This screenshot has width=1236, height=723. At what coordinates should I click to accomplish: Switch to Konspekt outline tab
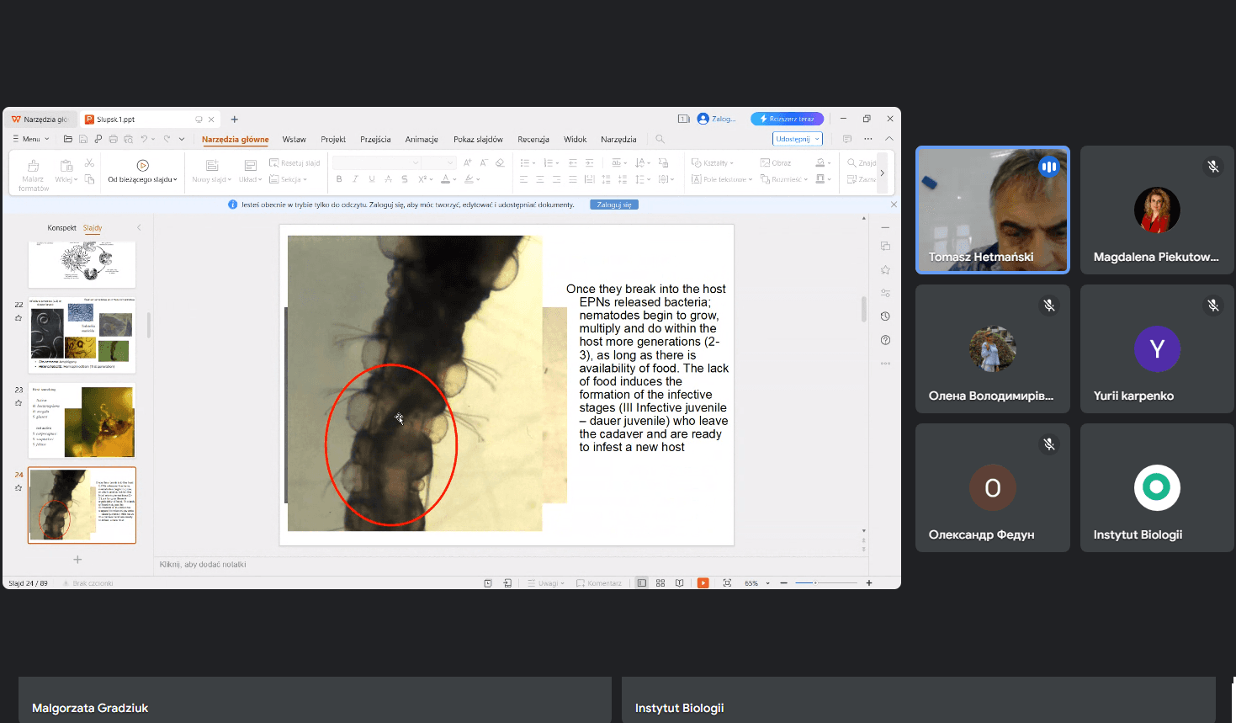tap(61, 228)
